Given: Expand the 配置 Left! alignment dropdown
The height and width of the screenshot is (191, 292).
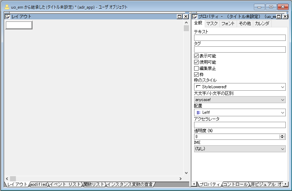Looking at the screenshot, I should (x=240, y=112).
